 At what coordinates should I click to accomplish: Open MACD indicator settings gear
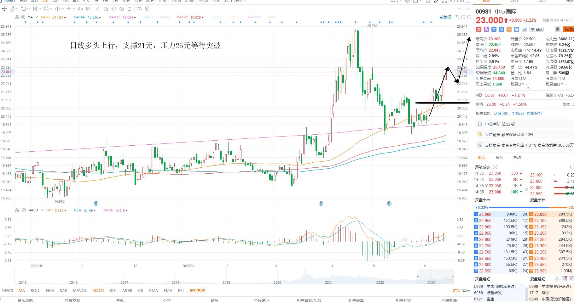[17, 210]
